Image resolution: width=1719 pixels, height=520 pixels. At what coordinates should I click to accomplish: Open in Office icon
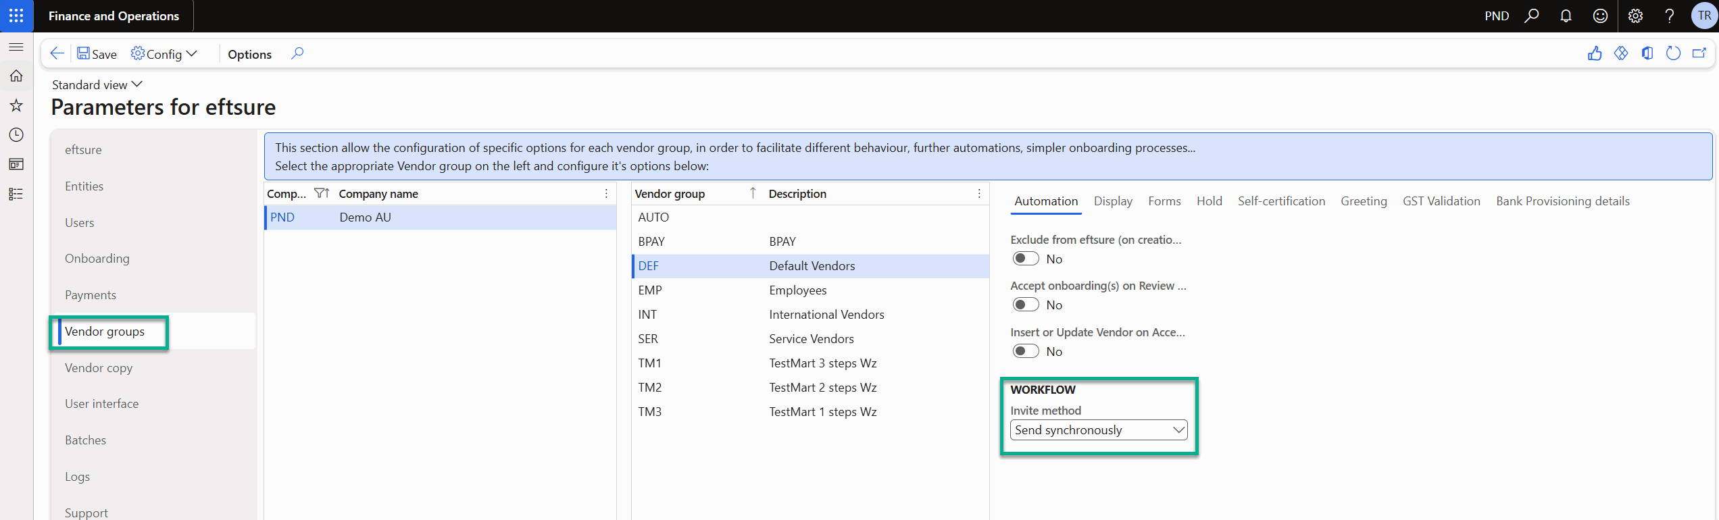[x=1647, y=53]
